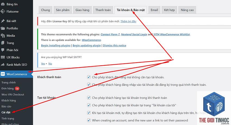Click the Portfolio folder icon
The height and width of the screenshot is (125, 231).
3,28
